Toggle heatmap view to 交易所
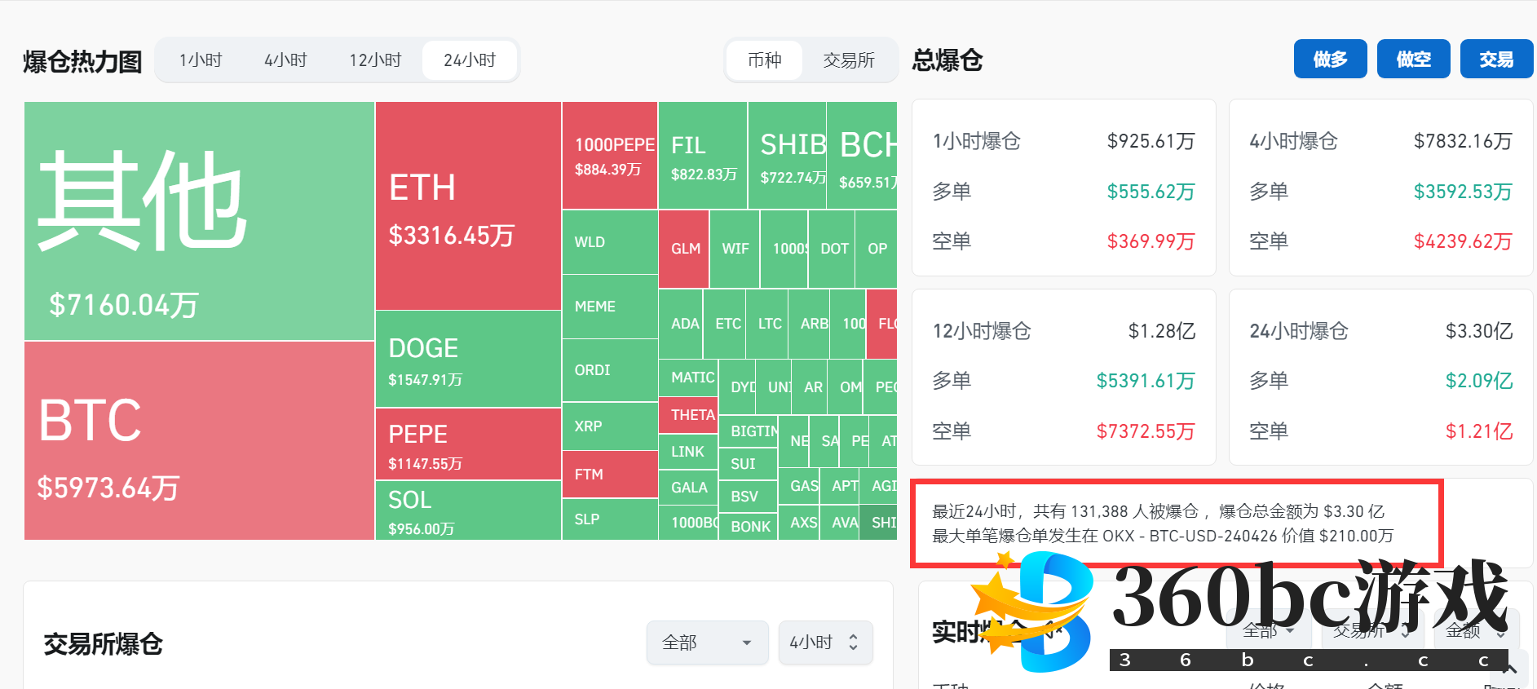This screenshot has height=689, width=1537. pos(849,60)
